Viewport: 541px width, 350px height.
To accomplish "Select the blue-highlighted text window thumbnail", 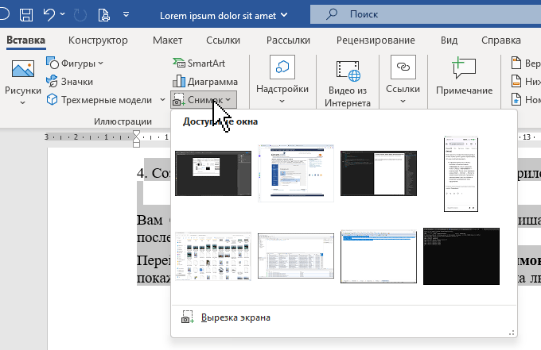I will pos(379,256).
